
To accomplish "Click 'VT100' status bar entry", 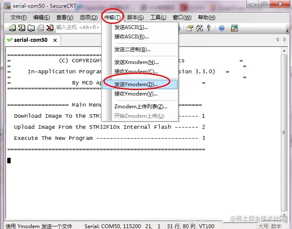I will [207, 226].
